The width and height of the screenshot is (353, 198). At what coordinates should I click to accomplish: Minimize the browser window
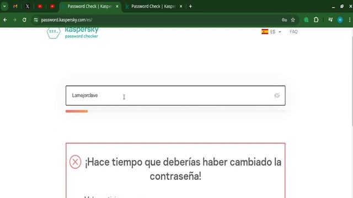click(x=333, y=7)
